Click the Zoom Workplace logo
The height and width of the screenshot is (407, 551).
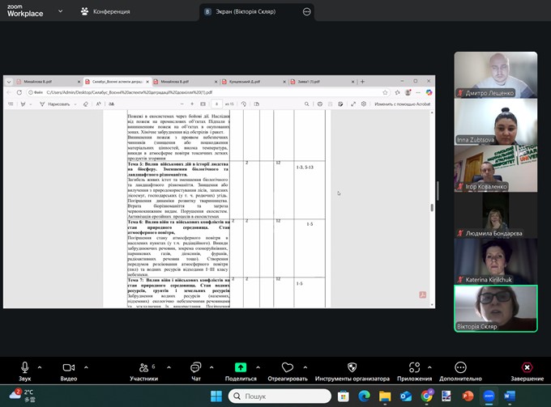tap(25, 10)
